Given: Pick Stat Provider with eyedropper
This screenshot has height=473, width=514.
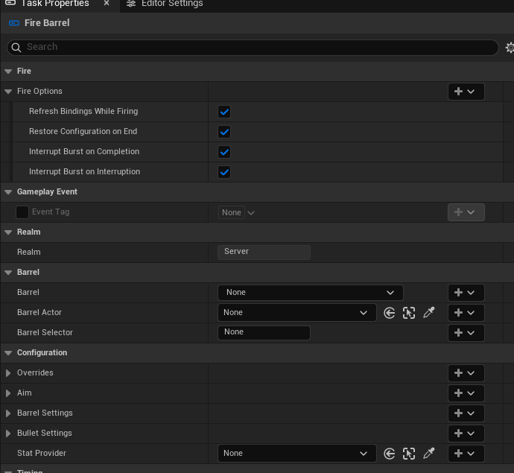Looking at the screenshot, I should tap(429, 454).
